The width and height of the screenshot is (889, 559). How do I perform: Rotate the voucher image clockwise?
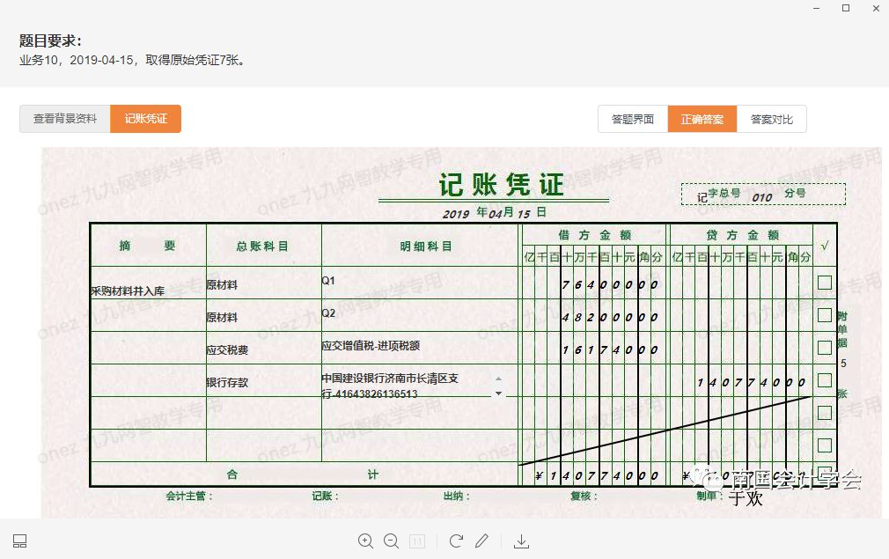(456, 541)
